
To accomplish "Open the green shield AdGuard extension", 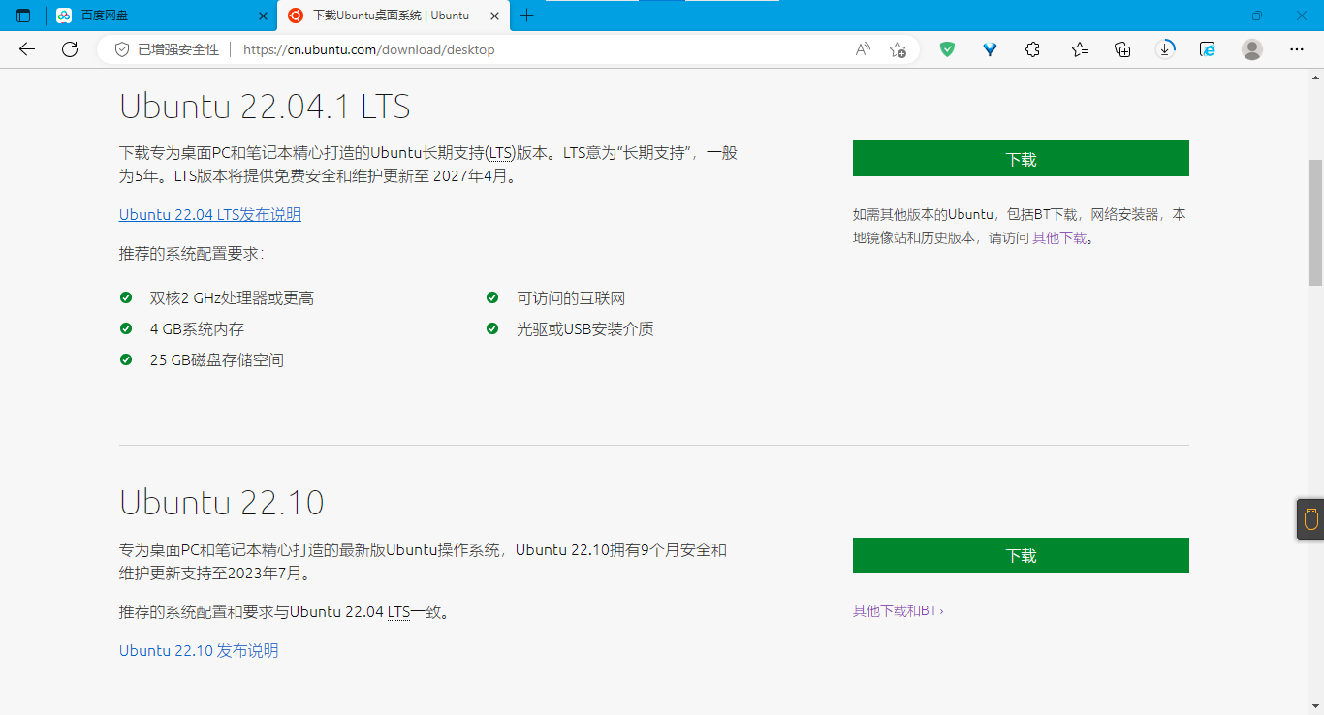I will click(948, 49).
